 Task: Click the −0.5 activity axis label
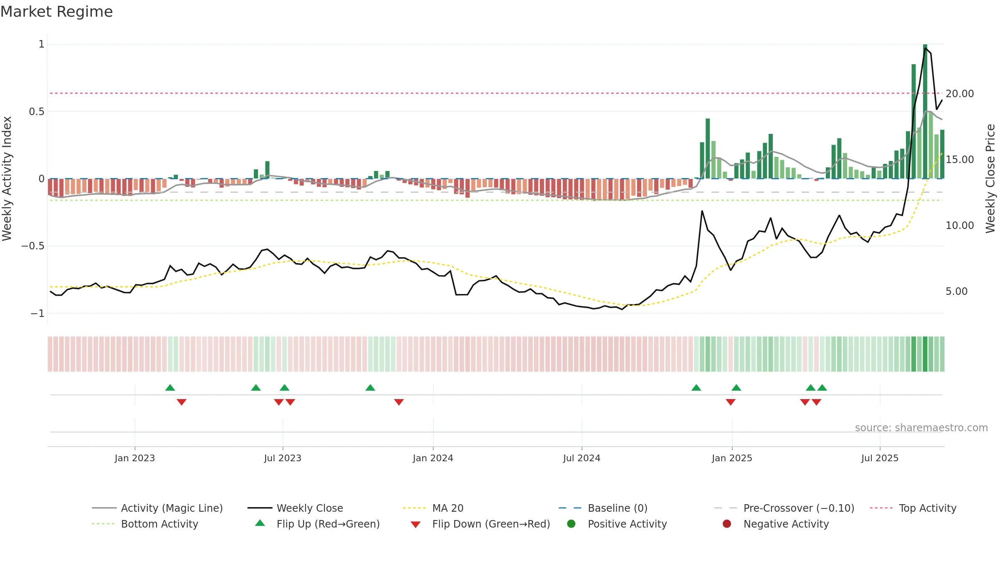click(33, 246)
